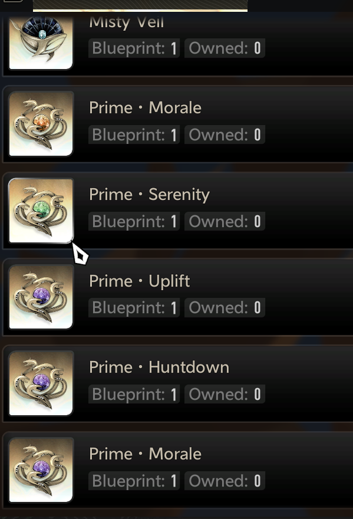Open the Prime · Uplift list entry name
Viewport: 353px width, 519px height.
tap(140, 281)
